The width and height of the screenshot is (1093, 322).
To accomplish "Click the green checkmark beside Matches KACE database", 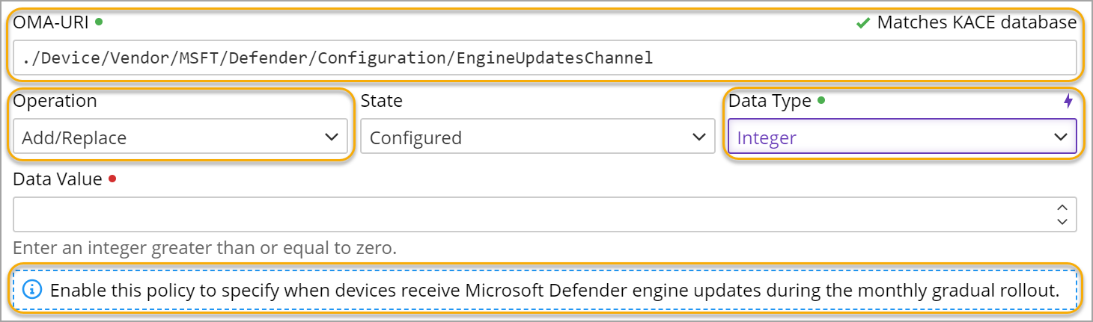I will point(863,23).
